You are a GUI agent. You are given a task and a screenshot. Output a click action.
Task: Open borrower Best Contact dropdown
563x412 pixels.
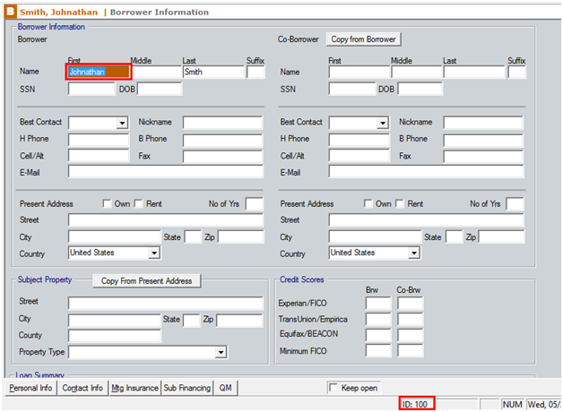122,123
